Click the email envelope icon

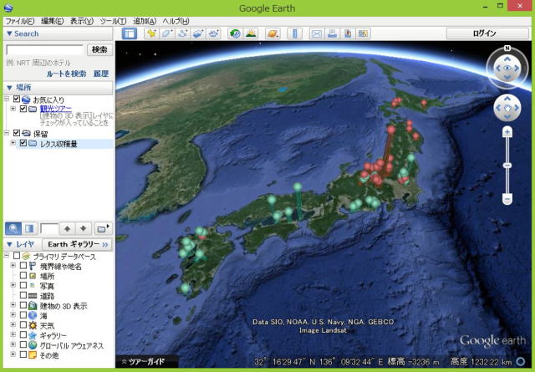317,33
